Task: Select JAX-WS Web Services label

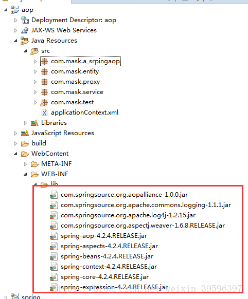Action: click(x=64, y=30)
